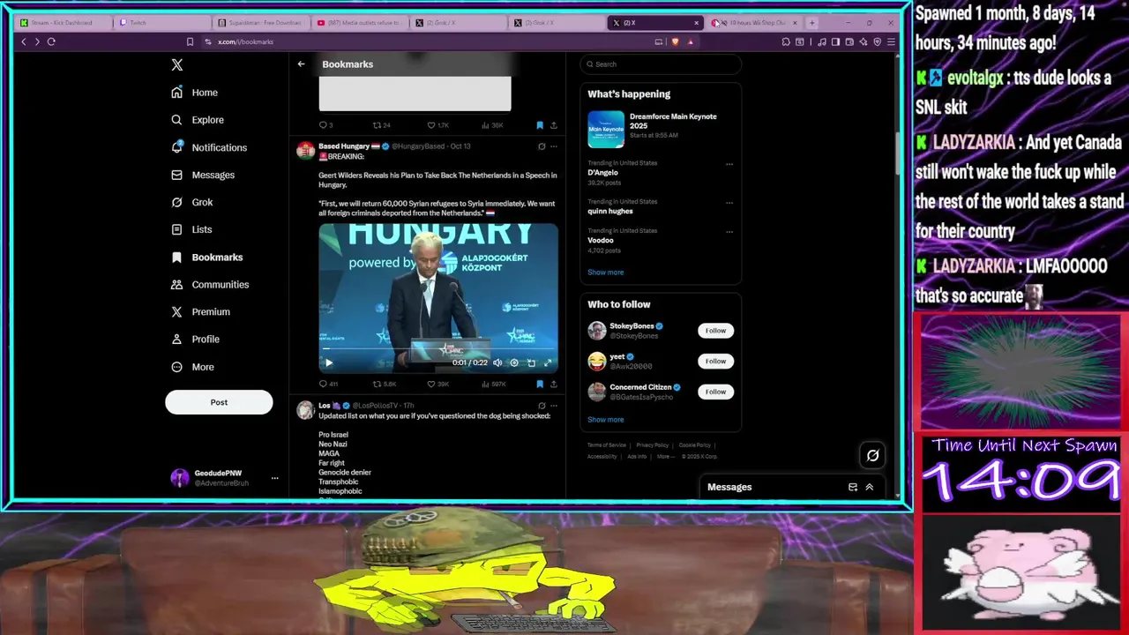Repost the Based Hungary post
This screenshot has height=635, width=1129.
(384, 384)
